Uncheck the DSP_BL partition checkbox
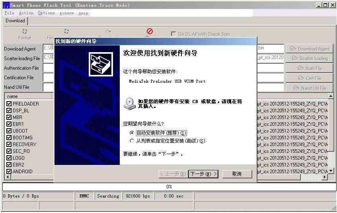 pos(9,111)
